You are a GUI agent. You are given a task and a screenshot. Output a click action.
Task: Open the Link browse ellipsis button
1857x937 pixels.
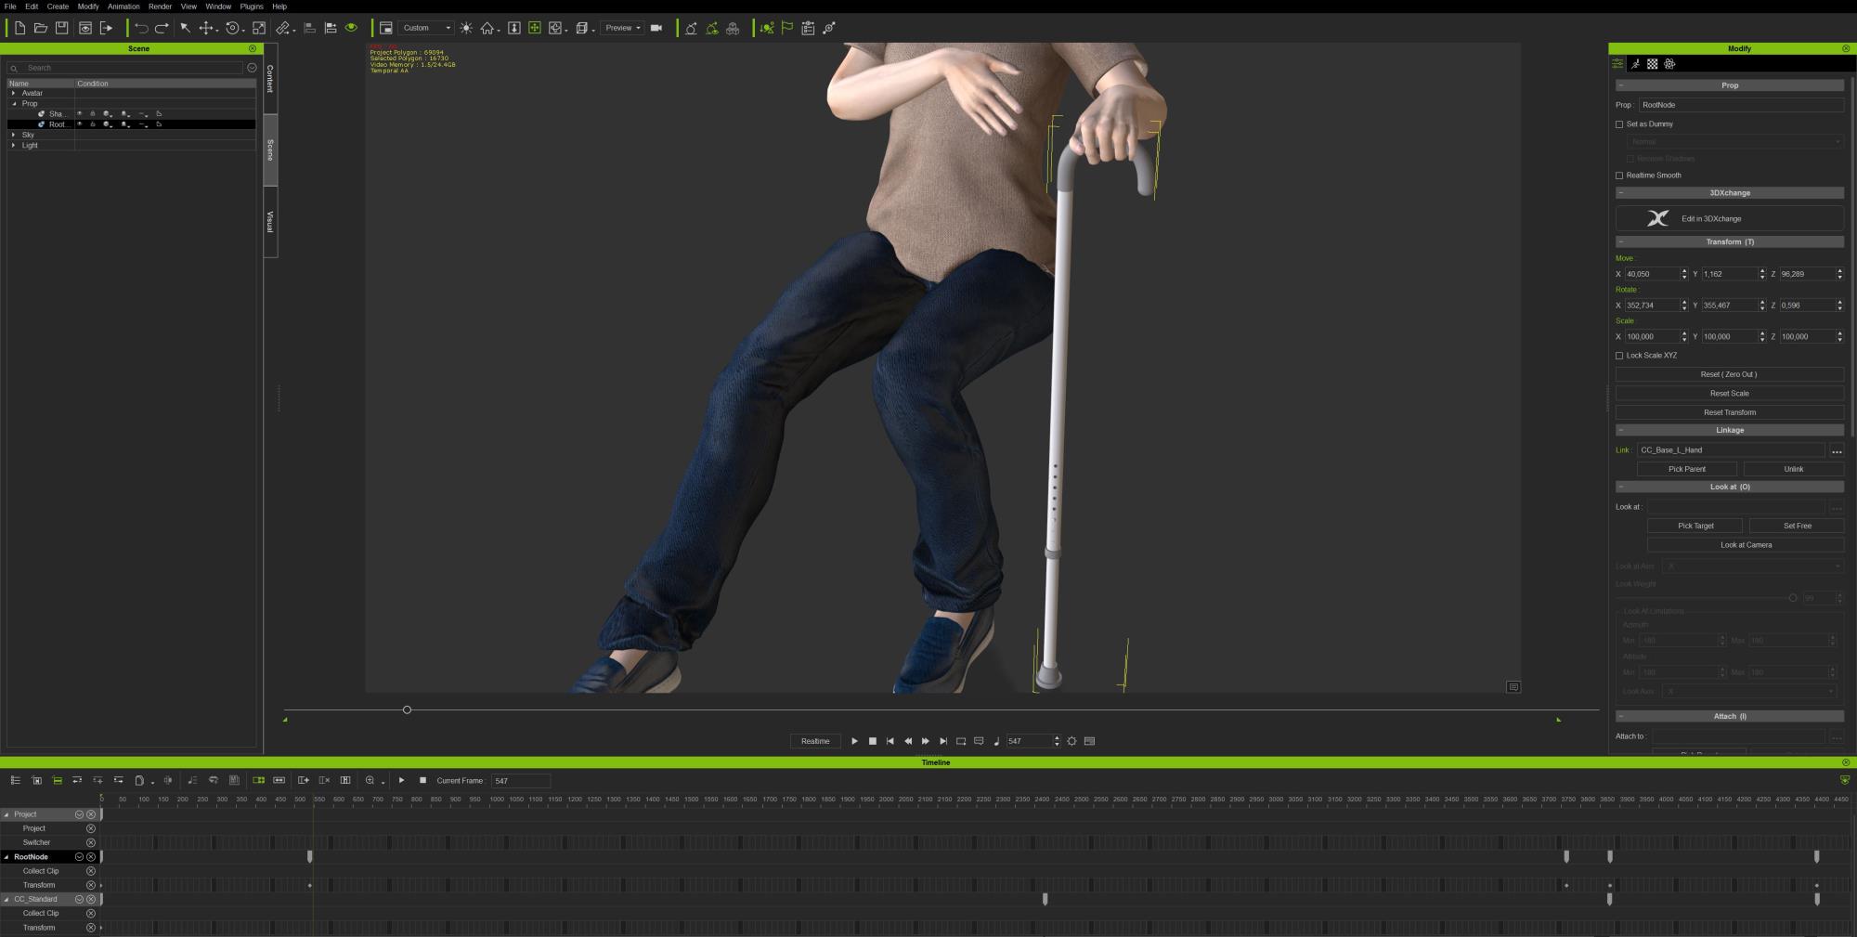pos(1837,450)
